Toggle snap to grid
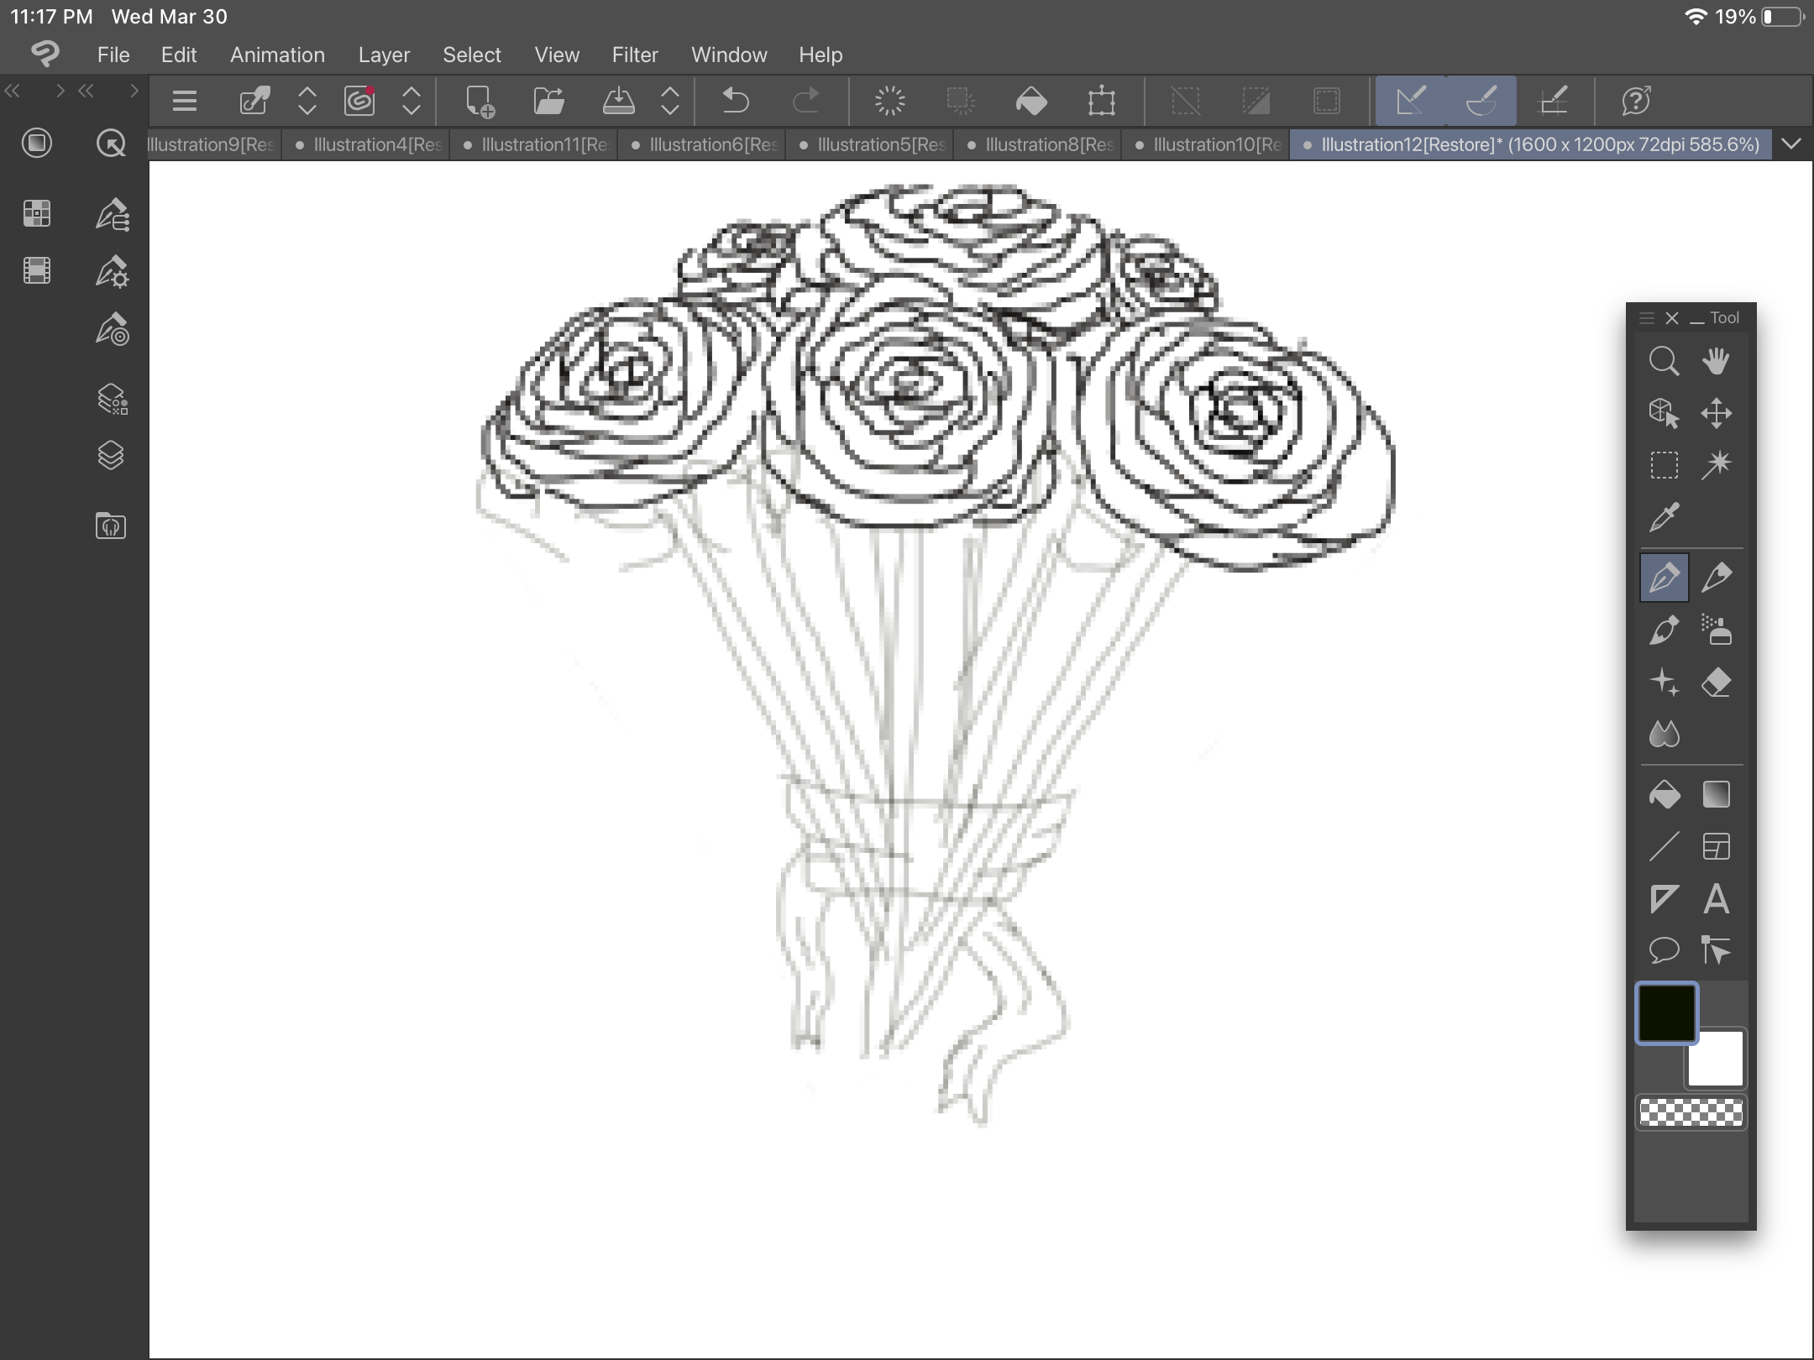Image resolution: width=1814 pixels, height=1360 pixels. [1552, 101]
